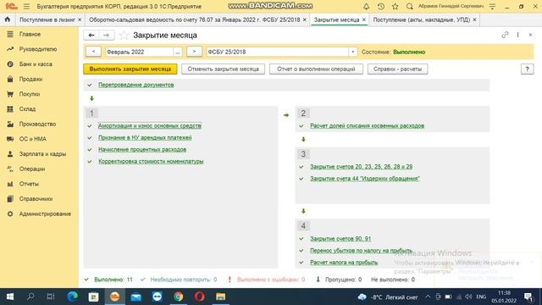Image resolution: width=542 pixels, height=305 pixels.
Task: Open Перенос убытков по налогу на прибыль
Action: point(362,251)
